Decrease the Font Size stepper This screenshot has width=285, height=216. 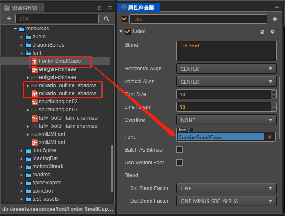[274, 96]
